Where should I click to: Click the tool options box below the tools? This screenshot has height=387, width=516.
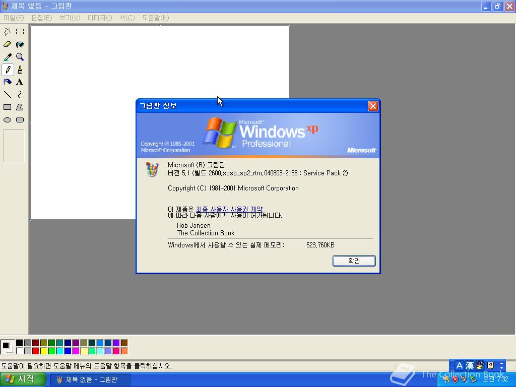(14, 146)
